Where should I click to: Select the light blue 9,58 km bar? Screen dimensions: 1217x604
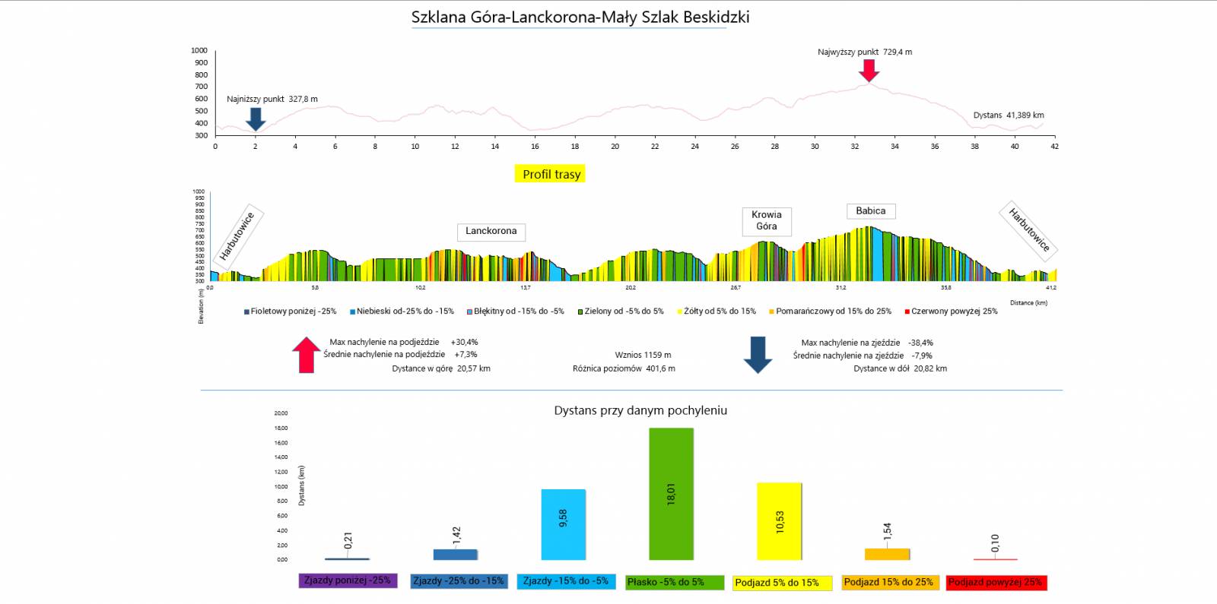tap(563, 524)
